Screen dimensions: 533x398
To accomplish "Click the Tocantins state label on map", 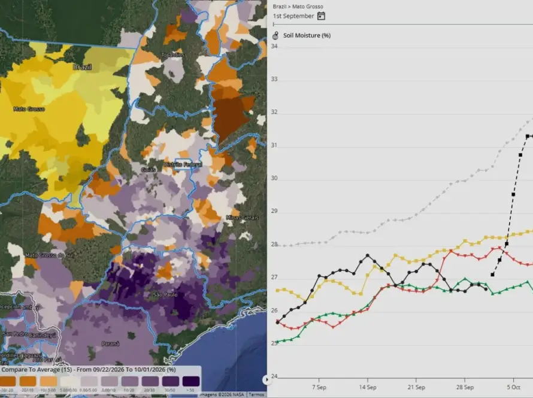I will click(x=173, y=55).
